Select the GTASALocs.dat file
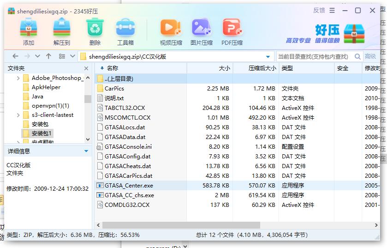Image resolution: width=387 pixels, height=248 pixels. [x=125, y=127]
